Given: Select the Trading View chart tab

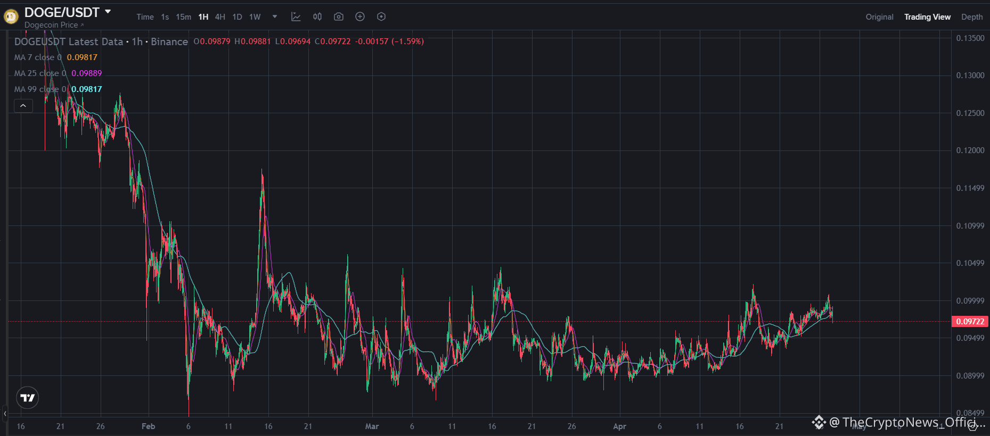Looking at the screenshot, I should (927, 17).
